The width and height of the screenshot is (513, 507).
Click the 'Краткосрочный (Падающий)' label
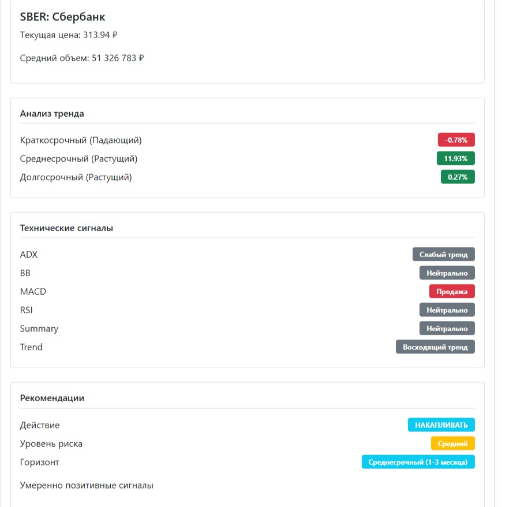(x=81, y=140)
